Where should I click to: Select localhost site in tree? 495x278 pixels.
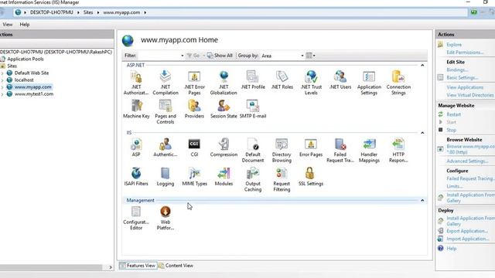point(24,80)
